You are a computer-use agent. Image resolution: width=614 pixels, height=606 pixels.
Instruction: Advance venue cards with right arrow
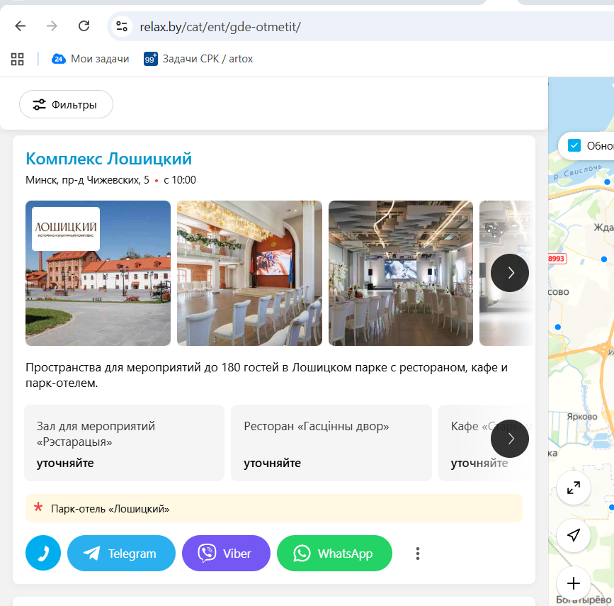pyautogui.click(x=509, y=439)
